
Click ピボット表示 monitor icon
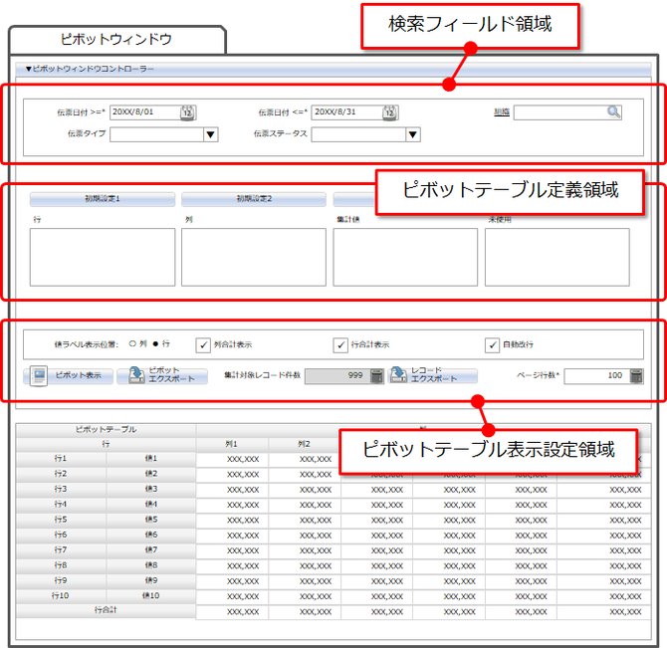point(39,376)
